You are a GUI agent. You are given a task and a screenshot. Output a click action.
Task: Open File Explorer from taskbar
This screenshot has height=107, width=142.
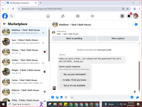(x=55, y=104)
